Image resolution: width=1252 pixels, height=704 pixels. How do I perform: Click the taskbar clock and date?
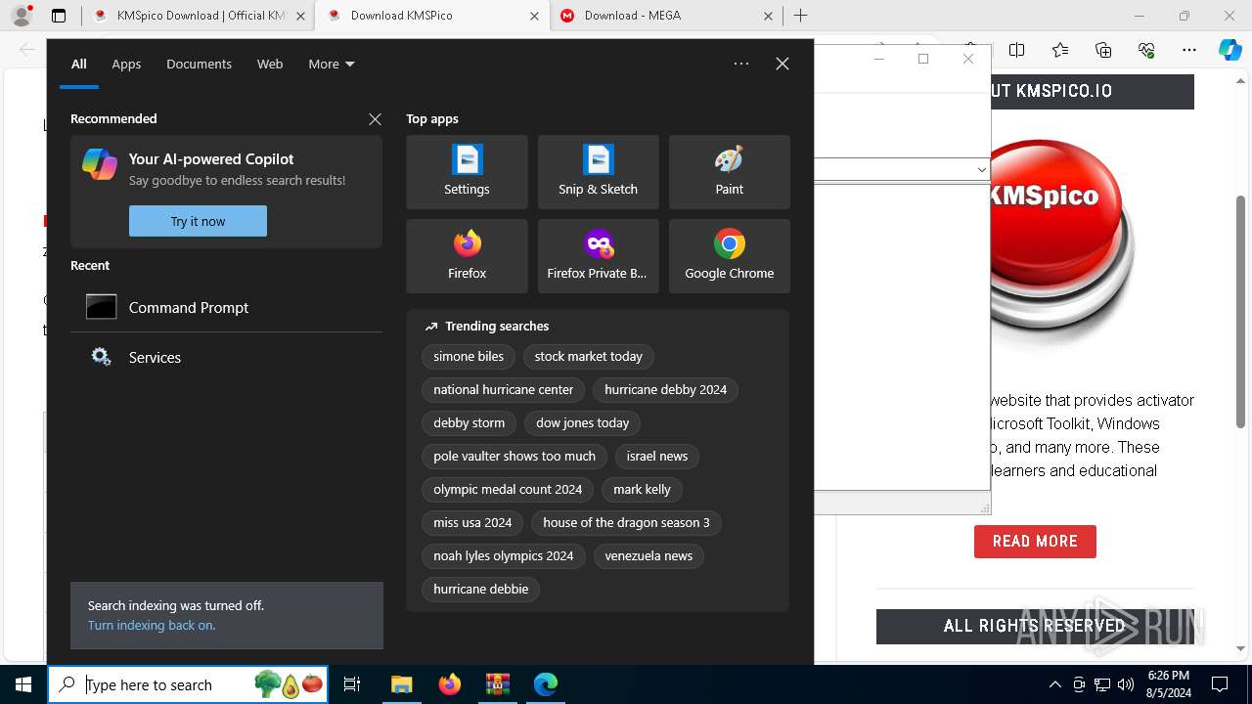point(1168,684)
